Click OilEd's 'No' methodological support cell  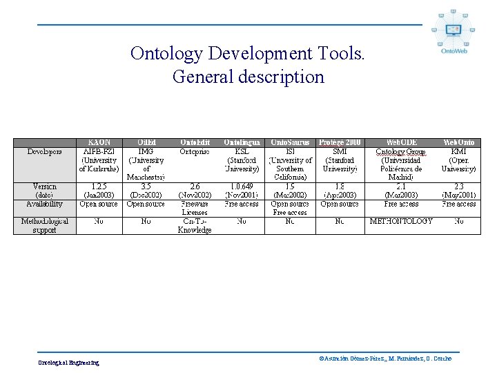[146, 226]
